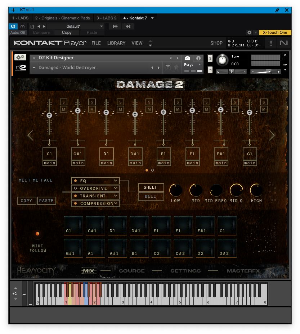Toggle the instrument Mute M button

coord(210,70)
